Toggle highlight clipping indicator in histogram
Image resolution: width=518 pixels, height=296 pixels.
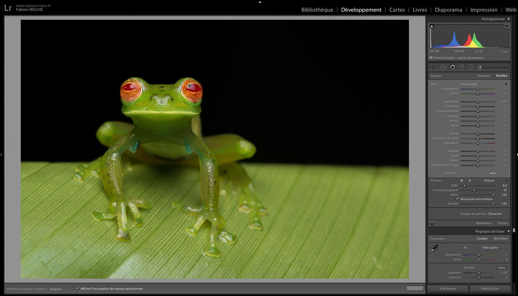click(x=506, y=26)
